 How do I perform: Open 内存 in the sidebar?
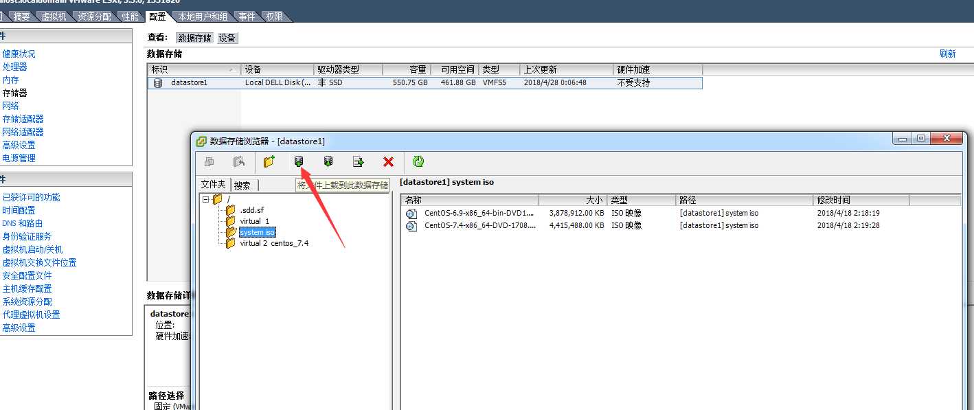[x=10, y=80]
